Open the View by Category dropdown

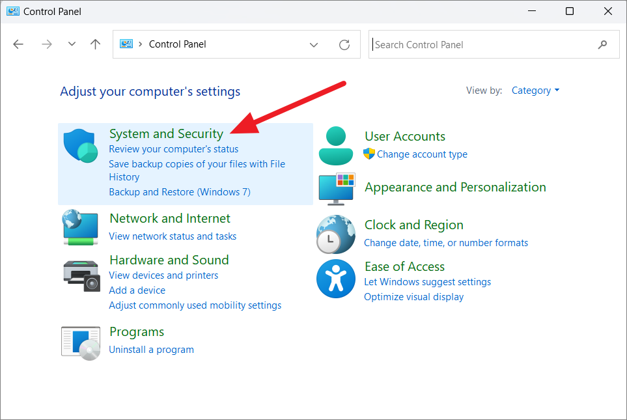pos(535,91)
